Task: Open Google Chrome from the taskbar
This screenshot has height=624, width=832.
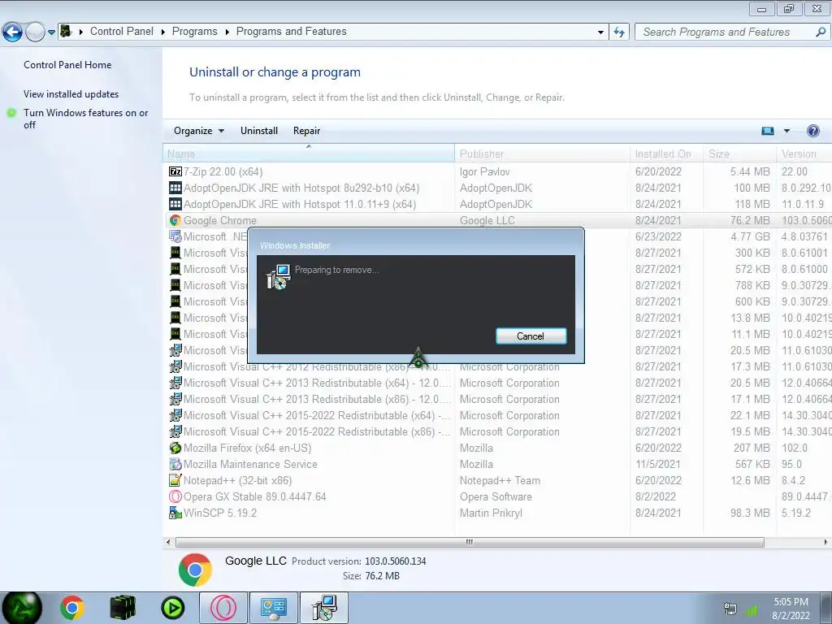Action: (72, 608)
